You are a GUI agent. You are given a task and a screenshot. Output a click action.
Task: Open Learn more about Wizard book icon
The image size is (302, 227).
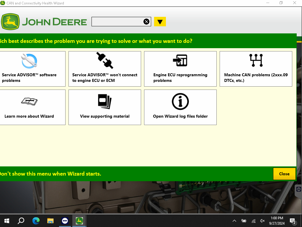coord(29,101)
